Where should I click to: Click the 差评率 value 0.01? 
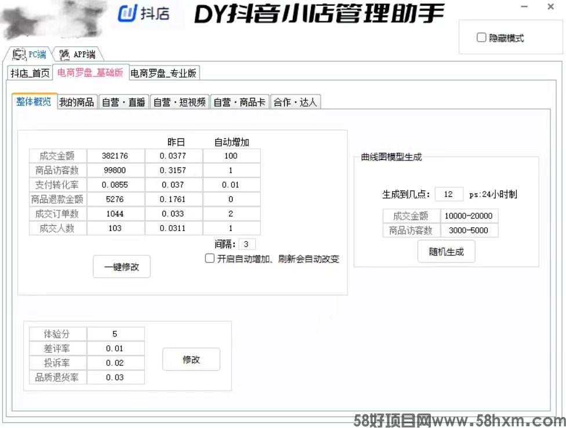tap(115, 348)
